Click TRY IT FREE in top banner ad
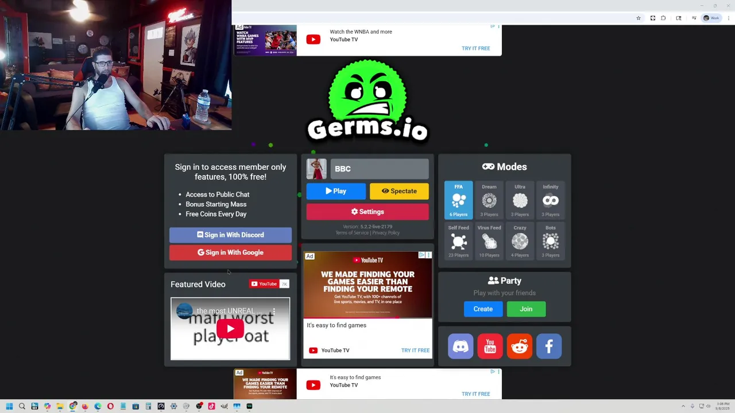Image resolution: width=735 pixels, height=413 pixels. pyautogui.click(x=476, y=48)
